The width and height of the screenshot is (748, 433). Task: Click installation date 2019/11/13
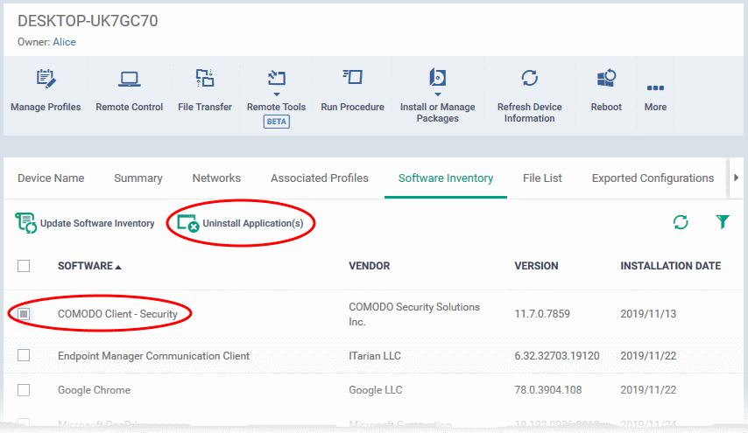(x=648, y=314)
